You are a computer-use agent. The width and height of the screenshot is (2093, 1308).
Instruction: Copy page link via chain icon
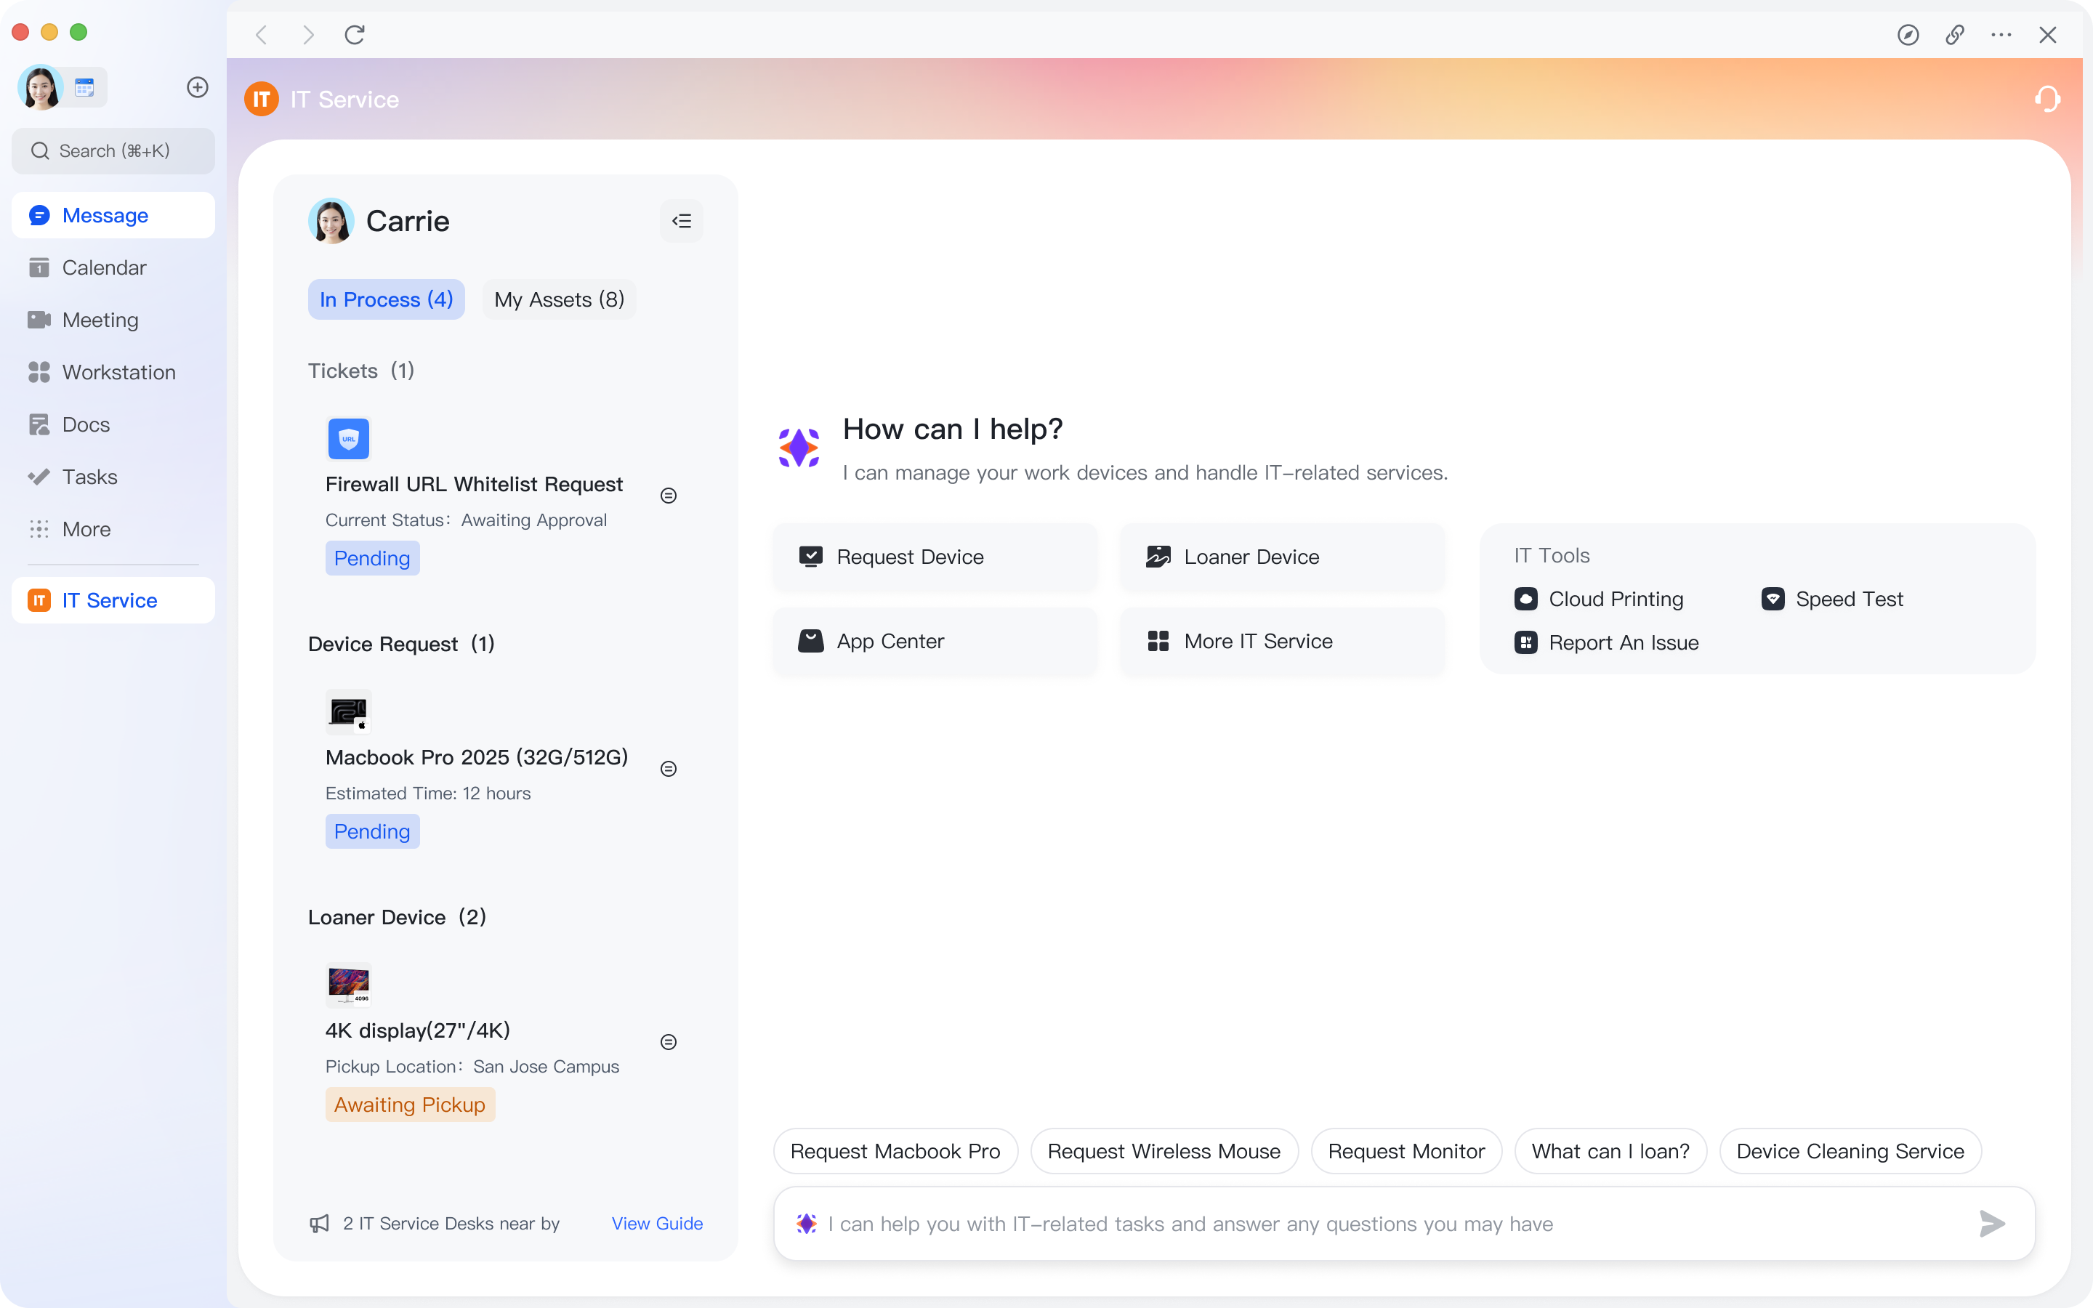pyautogui.click(x=1955, y=35)
